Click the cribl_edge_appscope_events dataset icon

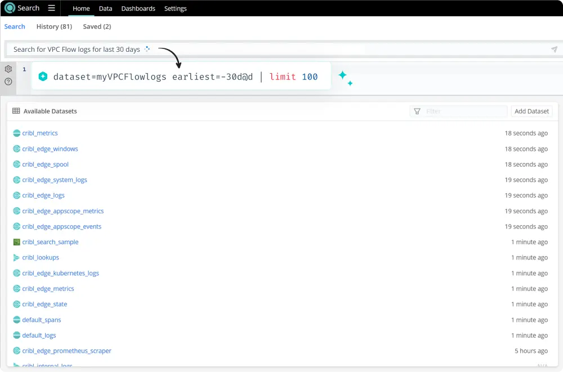click(16, 226)
